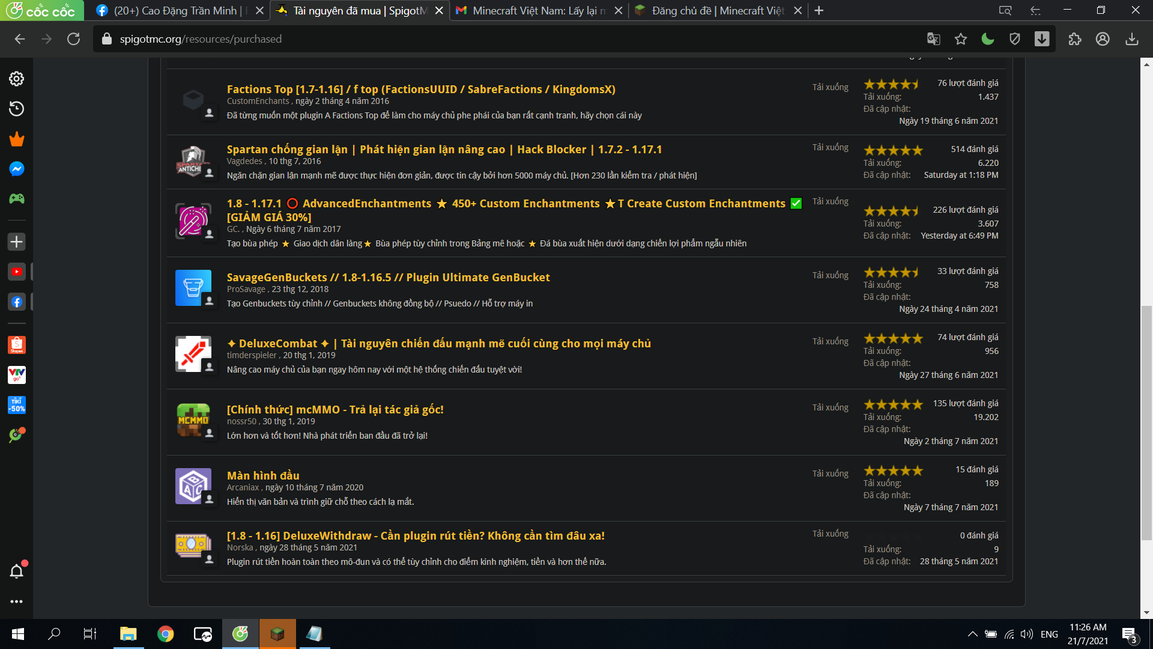Screen dimensions: 1153x649
Task: Open YouTube shortcut in sidebar
Action: (x=17, y=272)
